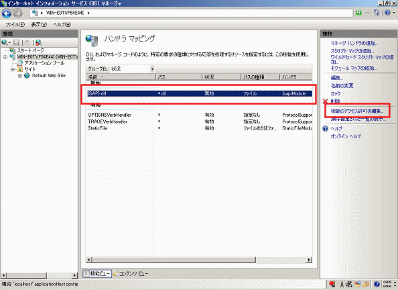Click the 名 conversion mode IME icon
The image size is (398, 290).
(x=349, y=284)
